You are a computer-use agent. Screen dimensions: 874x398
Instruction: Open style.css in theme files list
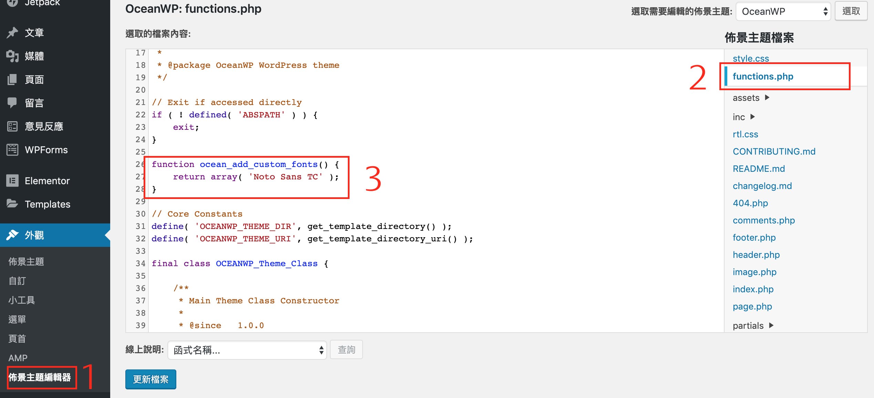[751, 59]
